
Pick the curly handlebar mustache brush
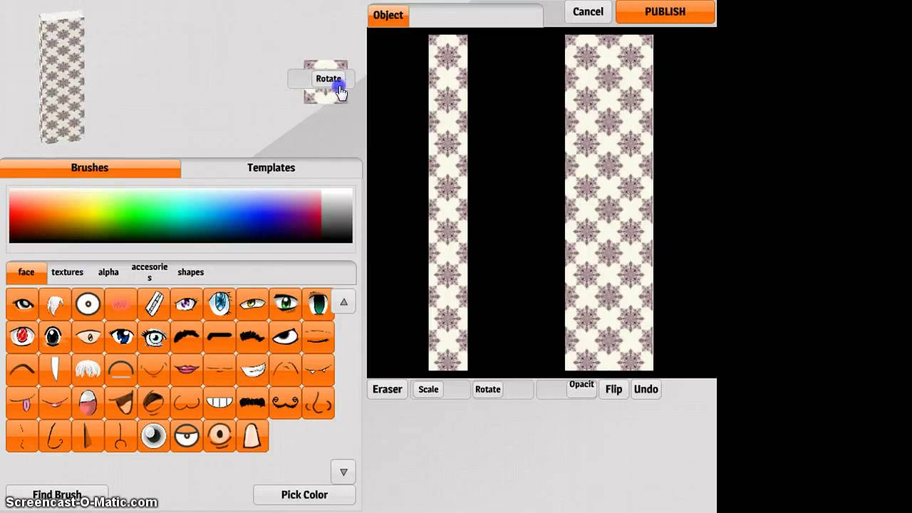click(x=284, y=403)
